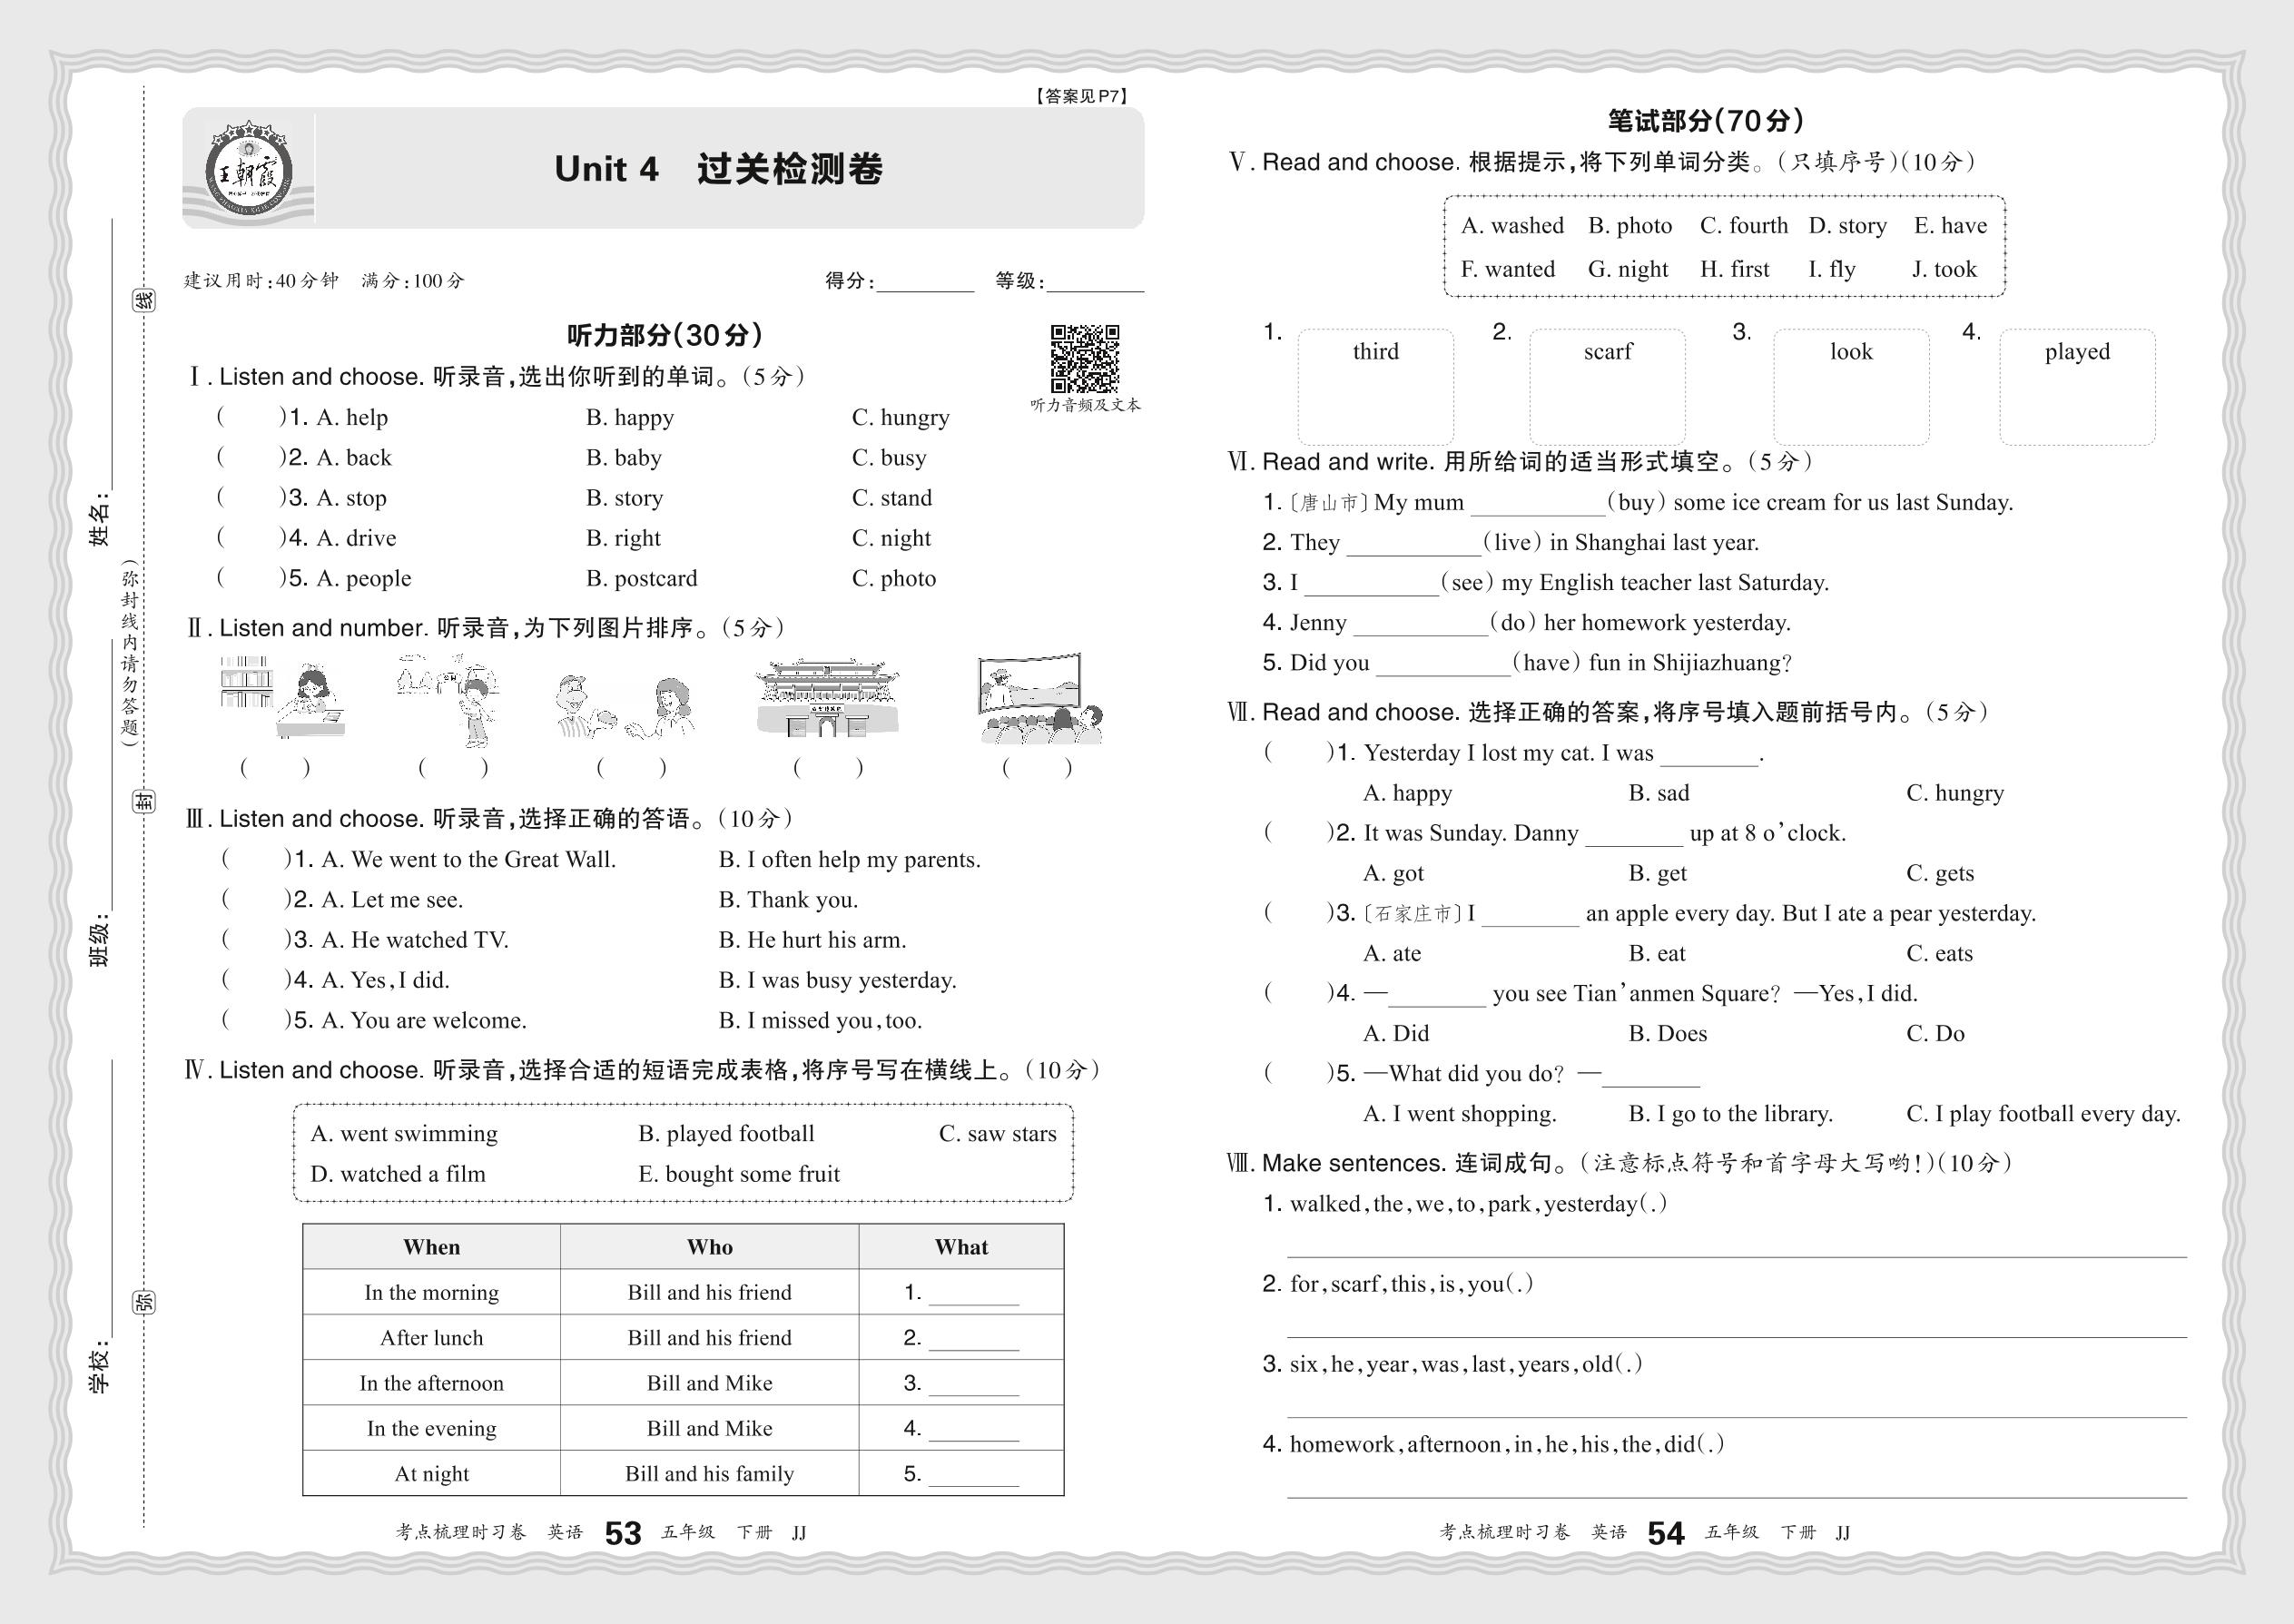The image size is (2294, 1624).
Task: Click the QR code for listening audio
Action: (x=1084, y=358)
